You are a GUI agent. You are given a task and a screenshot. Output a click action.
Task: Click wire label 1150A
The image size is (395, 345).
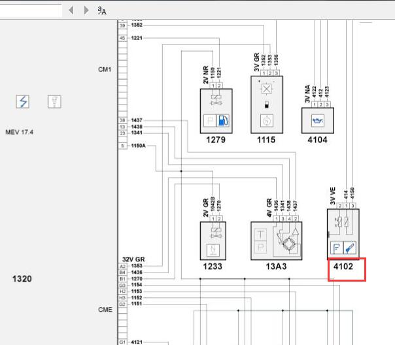[138, 146]
